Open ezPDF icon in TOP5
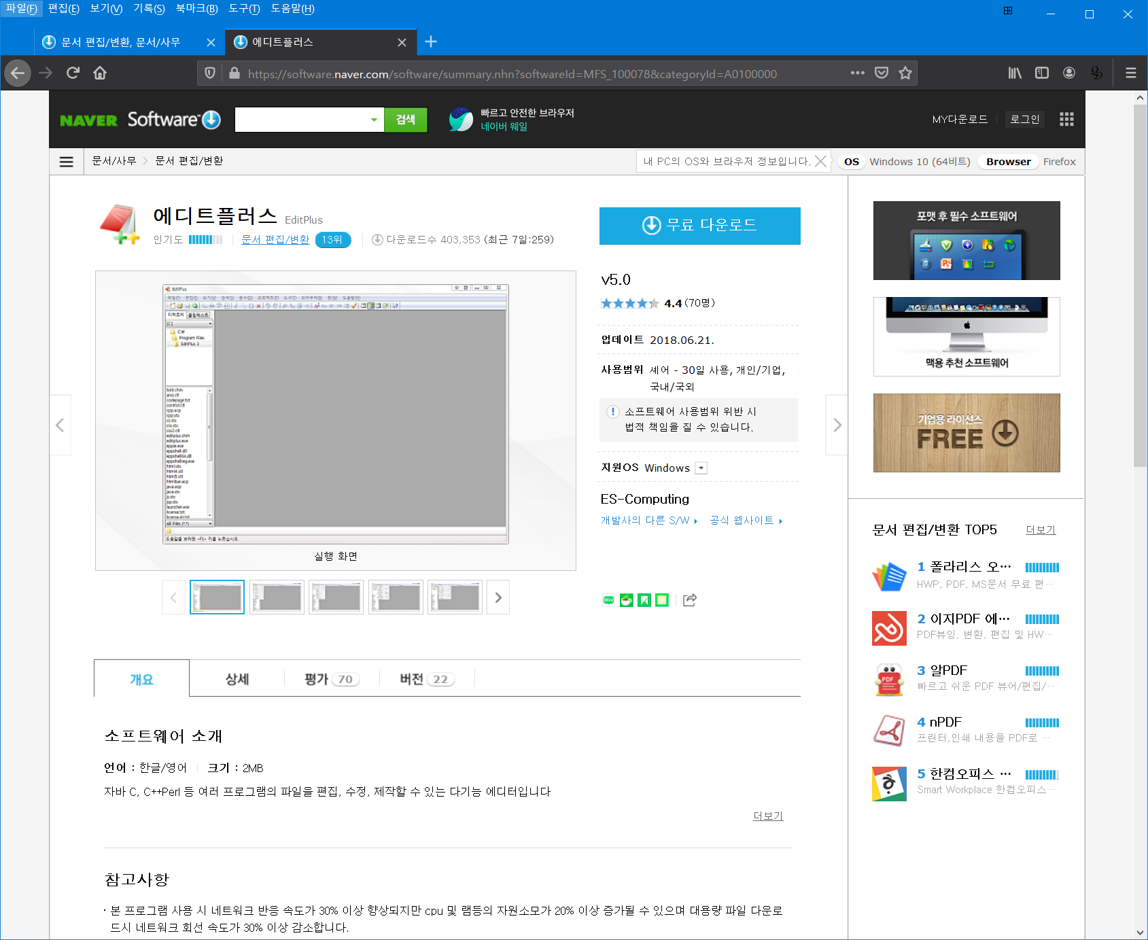Viewport: 1148px width, 940px height. (x=889, y=628)
